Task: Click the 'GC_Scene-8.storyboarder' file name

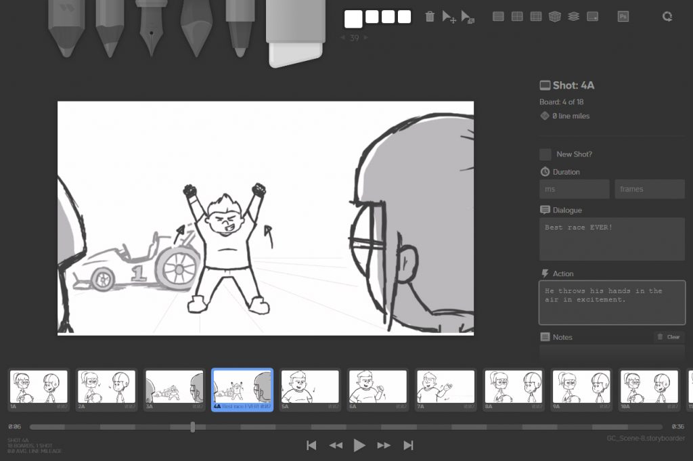Action: (646, 439)
